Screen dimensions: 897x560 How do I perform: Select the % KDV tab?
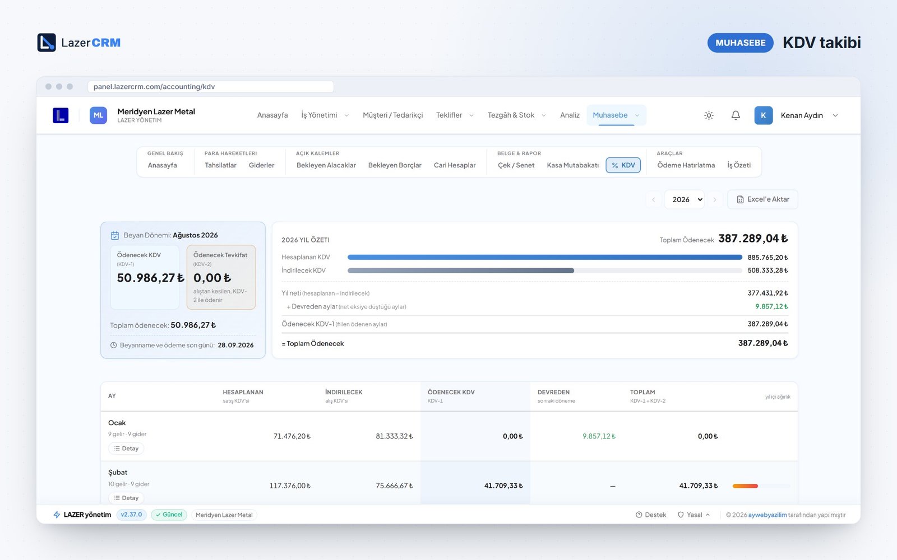click(623, 165)
